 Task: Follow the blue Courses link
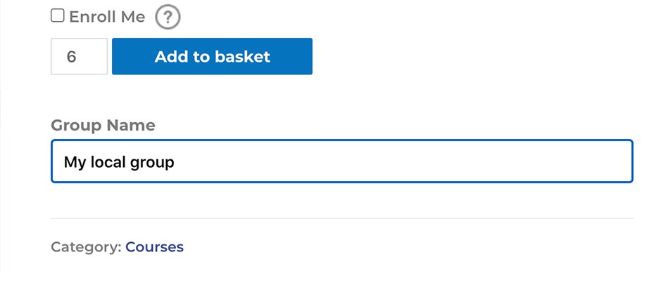point(154,247)
